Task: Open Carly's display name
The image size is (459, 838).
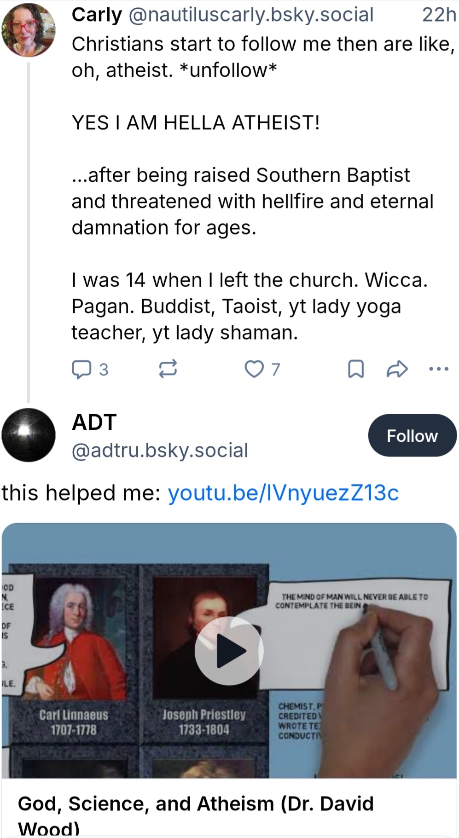Action: pos(97,15)
